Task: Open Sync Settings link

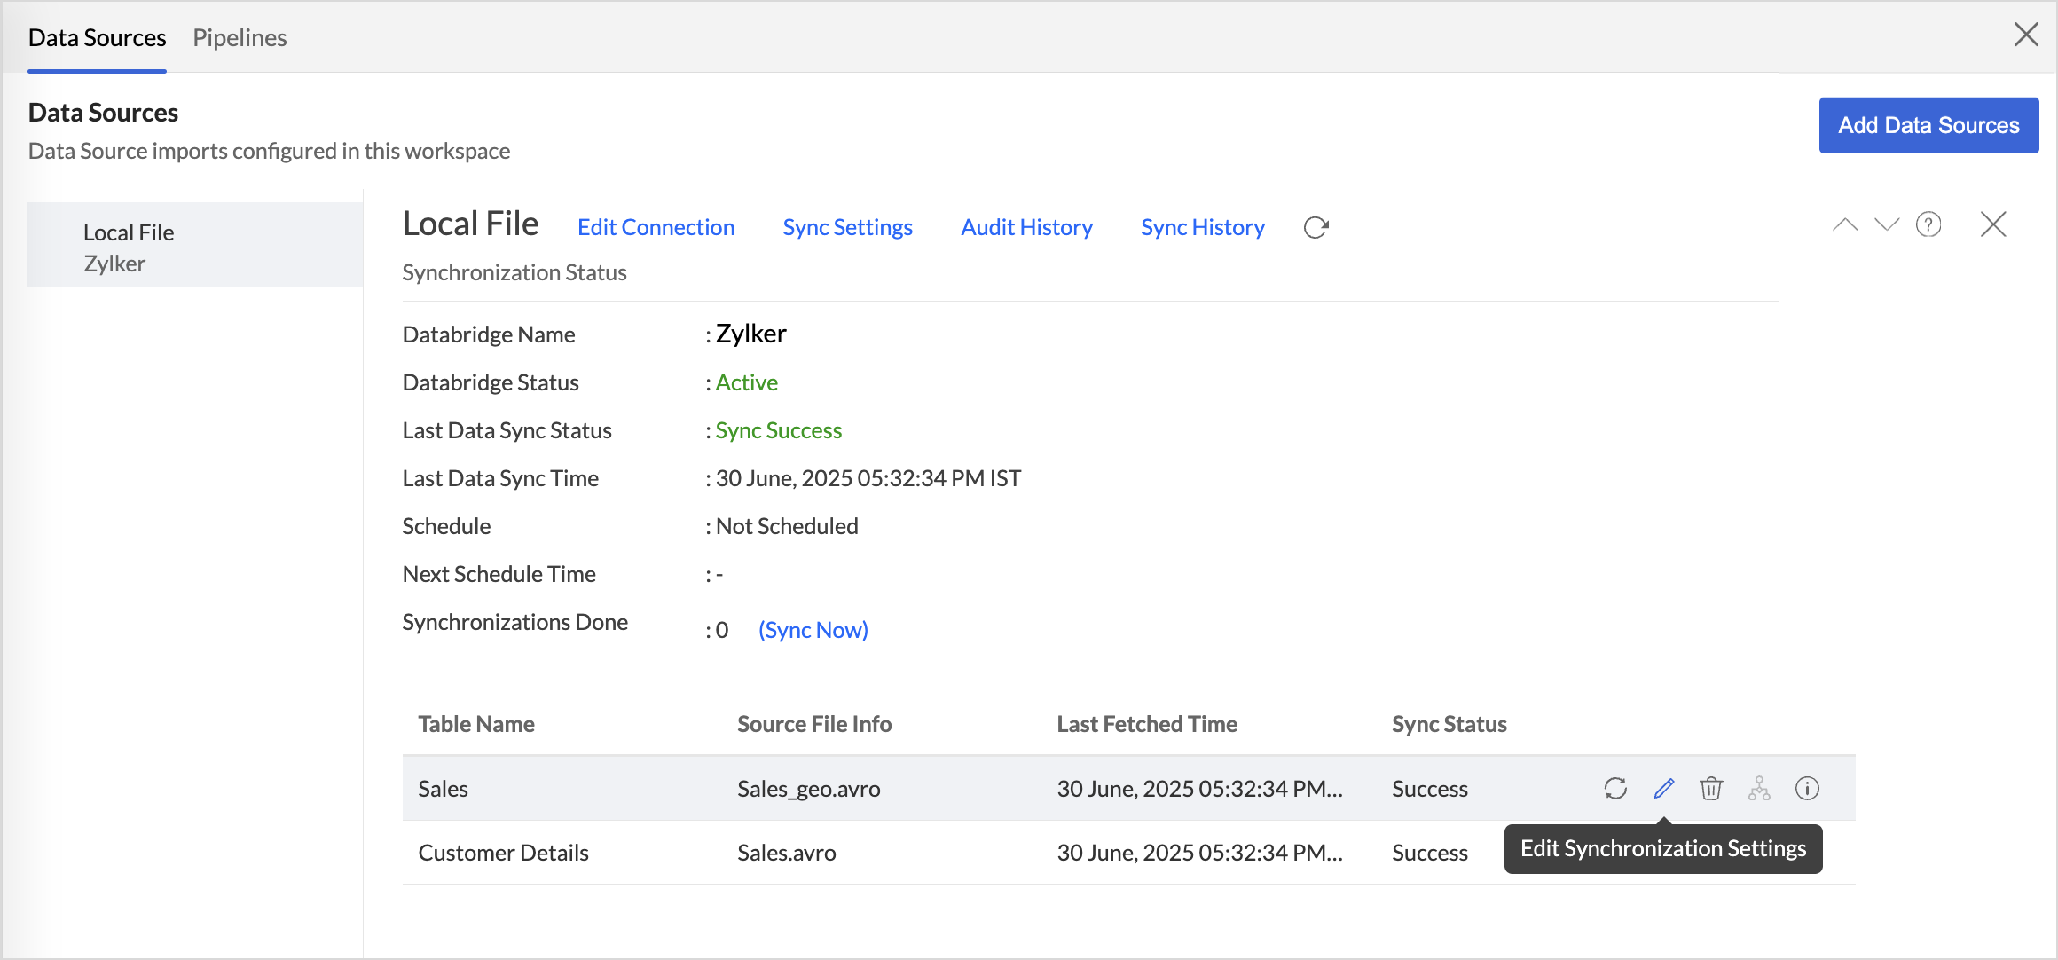Action: point(847,227)
